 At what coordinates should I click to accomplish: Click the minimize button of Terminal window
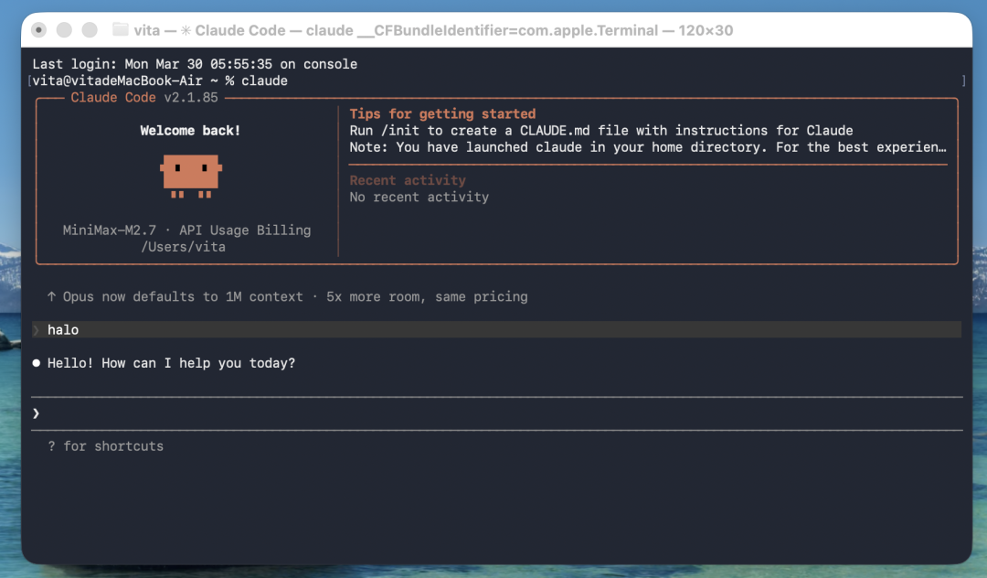click(64, 29)
